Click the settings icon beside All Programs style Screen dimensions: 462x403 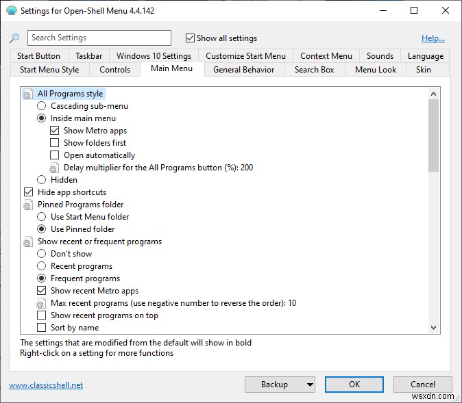click(27, 94)
